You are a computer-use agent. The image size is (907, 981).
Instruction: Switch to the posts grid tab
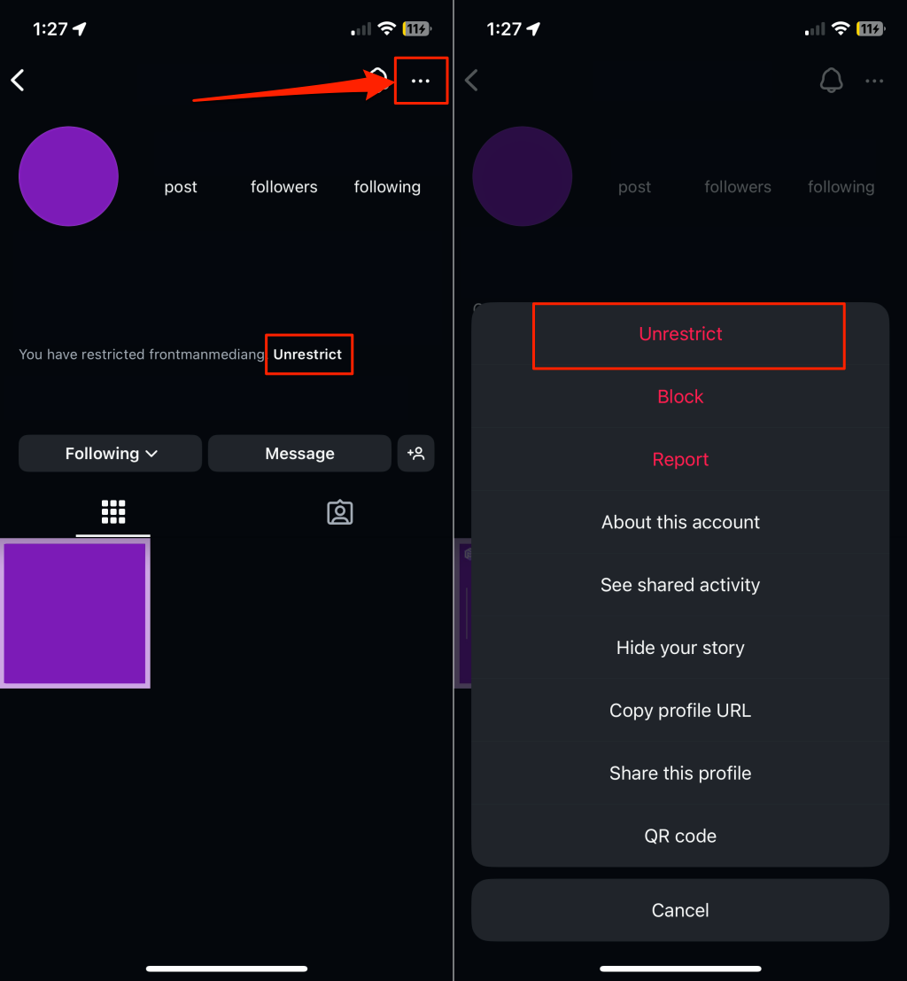[x=113, y=512]
